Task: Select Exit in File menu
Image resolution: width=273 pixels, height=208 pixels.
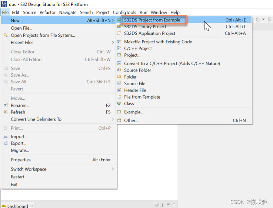Action: pyautogui.click(x=59, y=184)
